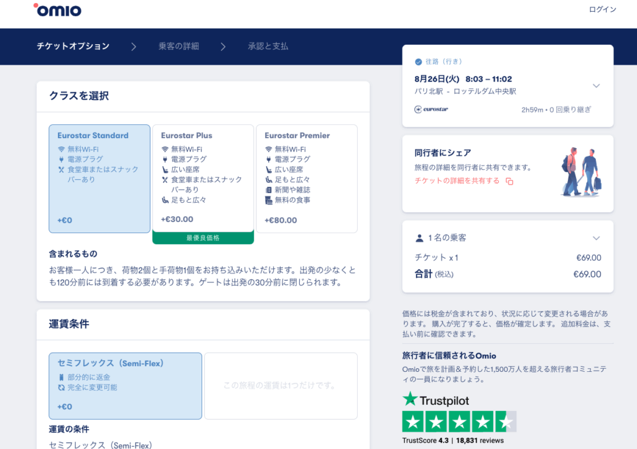Click チケットの詳細を共有する link
The height and width of the screenshot is (449, 637).
(x=457, y=180)
